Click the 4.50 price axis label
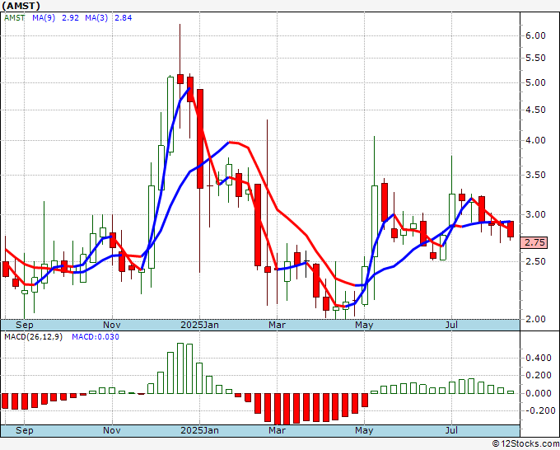 click(x=535, y=110)
